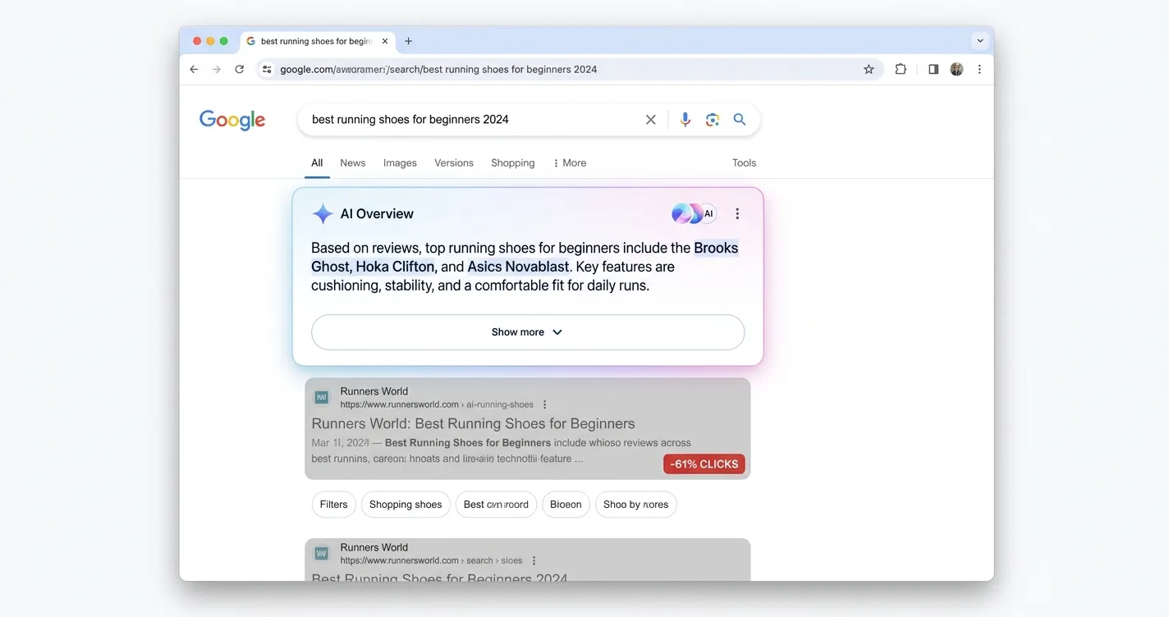Select the All search tab
The image size is (1169, 617).
[317, 163]
